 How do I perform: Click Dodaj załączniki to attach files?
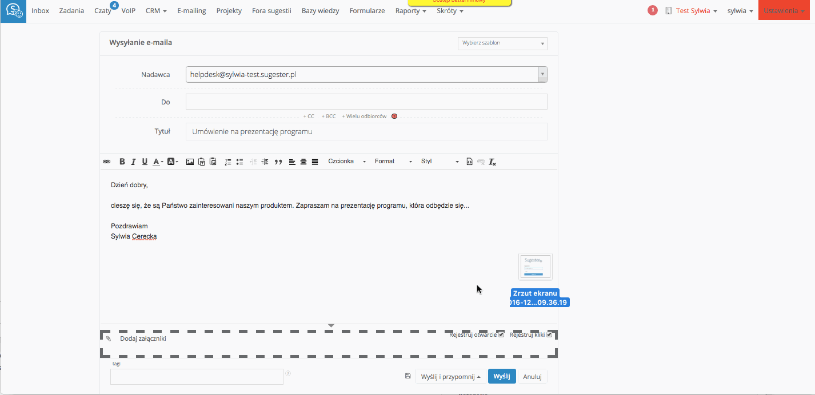pos(143,339)
